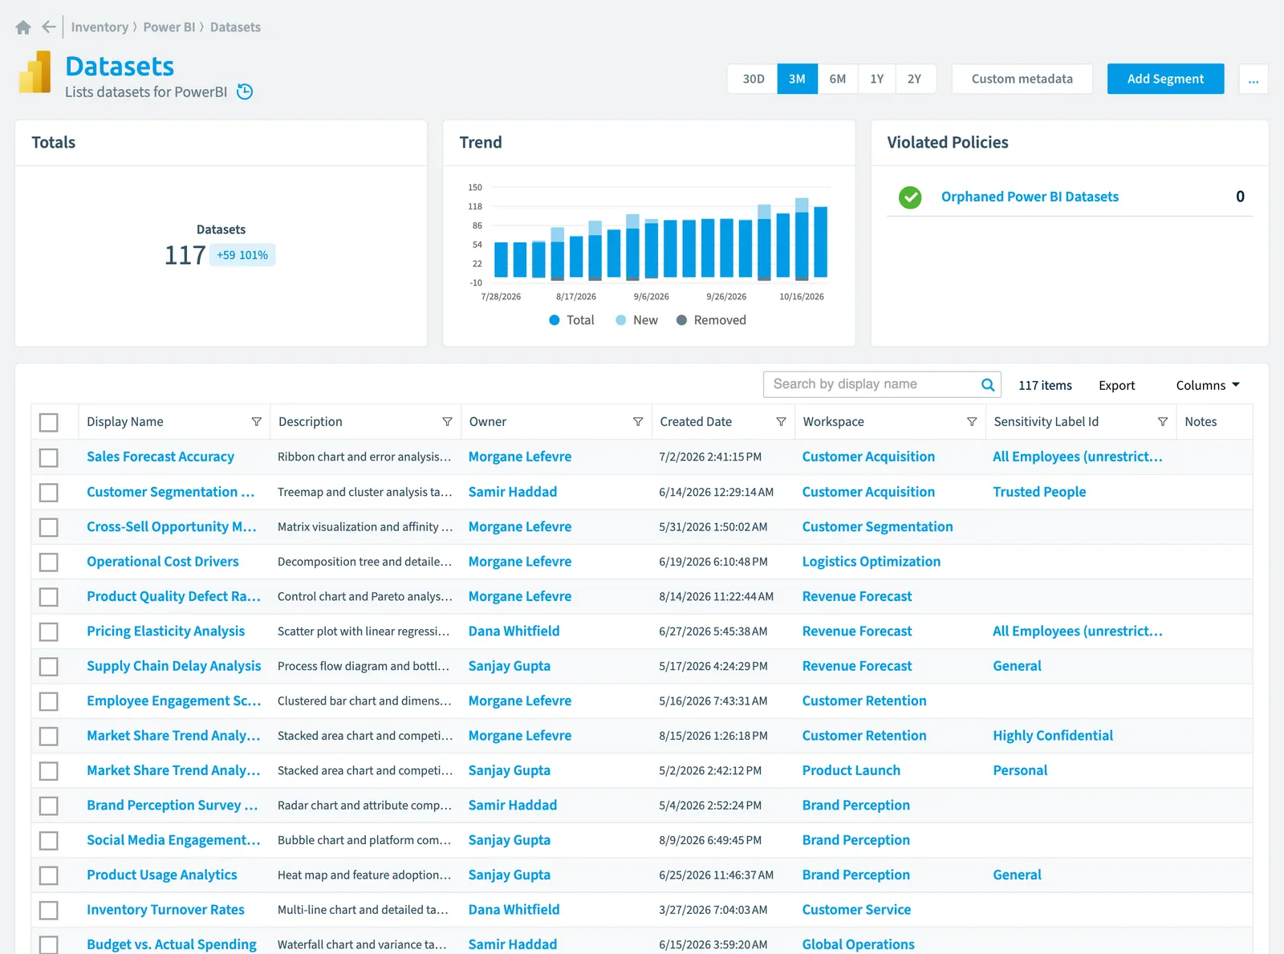
Task: Open the Highly Confidential sensitivity label
Action: pyautogui.click(x=1052, y=736)
